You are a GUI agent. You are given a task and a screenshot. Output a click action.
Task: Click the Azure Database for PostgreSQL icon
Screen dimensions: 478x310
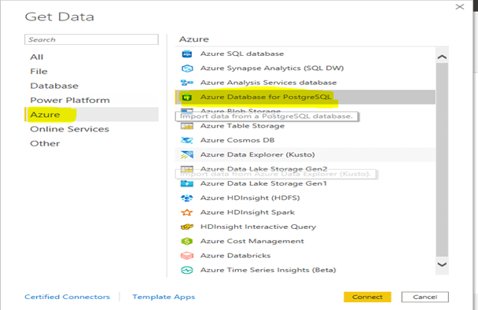click(x=186, y=98)
